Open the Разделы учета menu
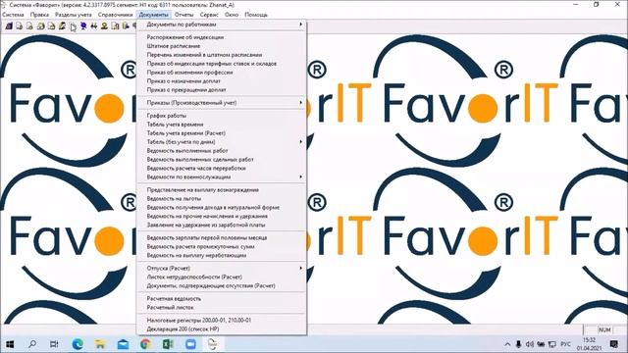This screenshot has height=353, width=628. click(x=74, y=15)
